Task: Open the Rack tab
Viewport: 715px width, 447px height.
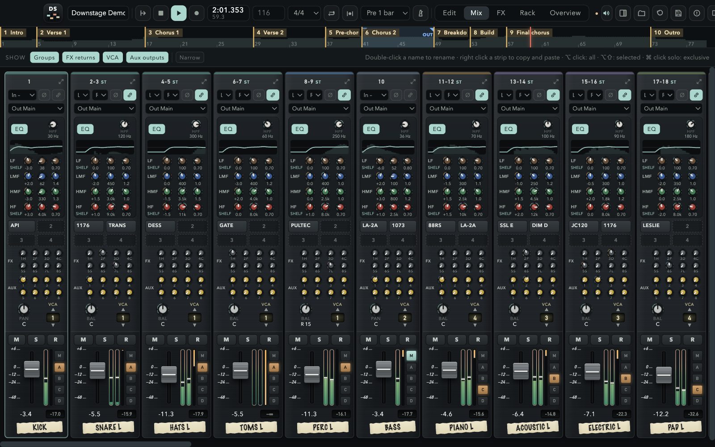Action: point(527,13)
